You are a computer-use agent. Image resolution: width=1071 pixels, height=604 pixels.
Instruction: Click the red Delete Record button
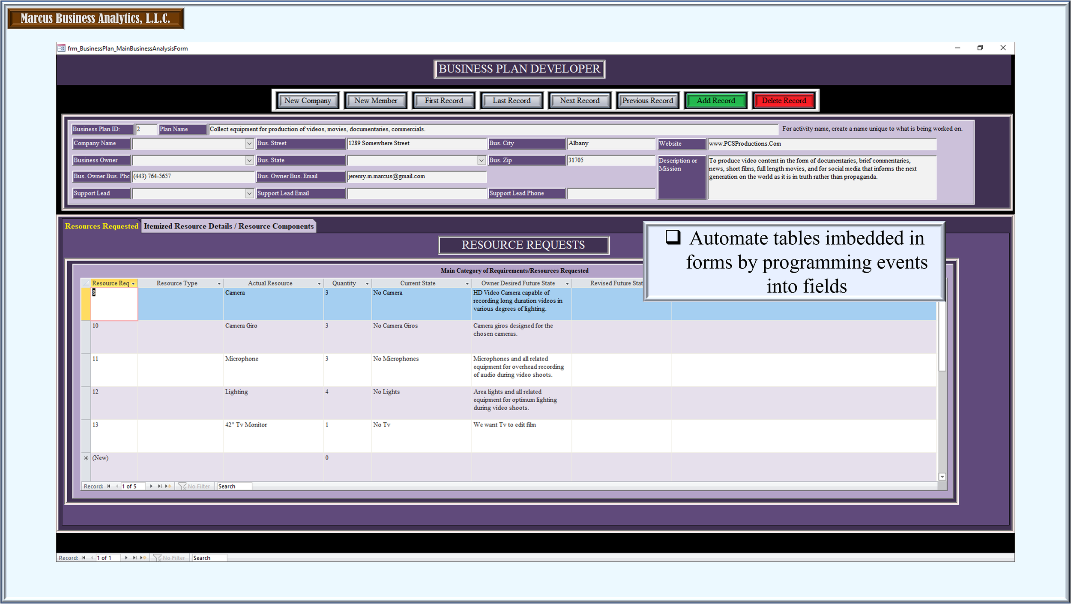click(x=784, y=101)
